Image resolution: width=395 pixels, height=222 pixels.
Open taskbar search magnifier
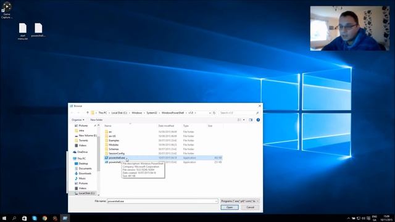tap(14, 218)
